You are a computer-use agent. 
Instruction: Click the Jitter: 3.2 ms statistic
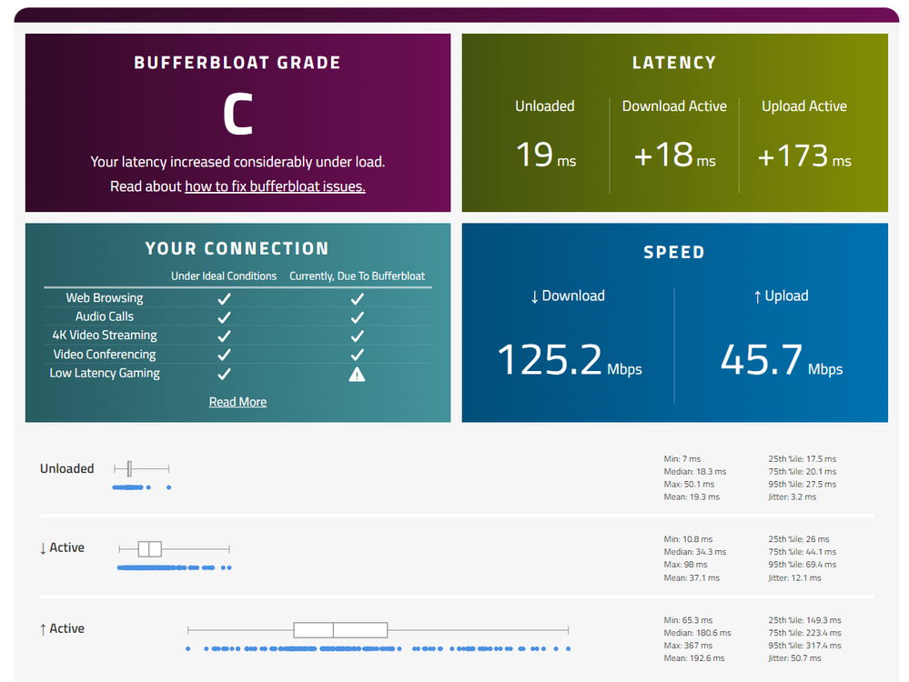[x=792, y=497]
